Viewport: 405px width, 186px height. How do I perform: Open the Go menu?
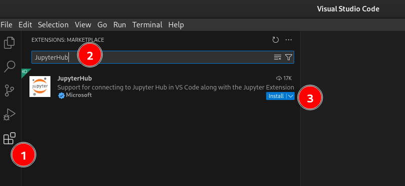(x=102, y=25)
